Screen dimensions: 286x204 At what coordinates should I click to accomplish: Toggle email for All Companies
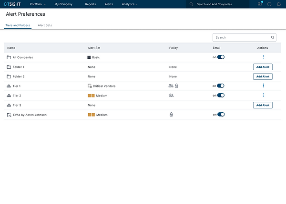click(221, 57)
